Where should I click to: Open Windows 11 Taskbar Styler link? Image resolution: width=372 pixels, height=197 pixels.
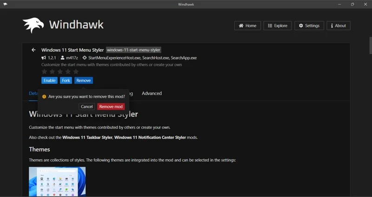pyautogui.click(x=87, y=137)
